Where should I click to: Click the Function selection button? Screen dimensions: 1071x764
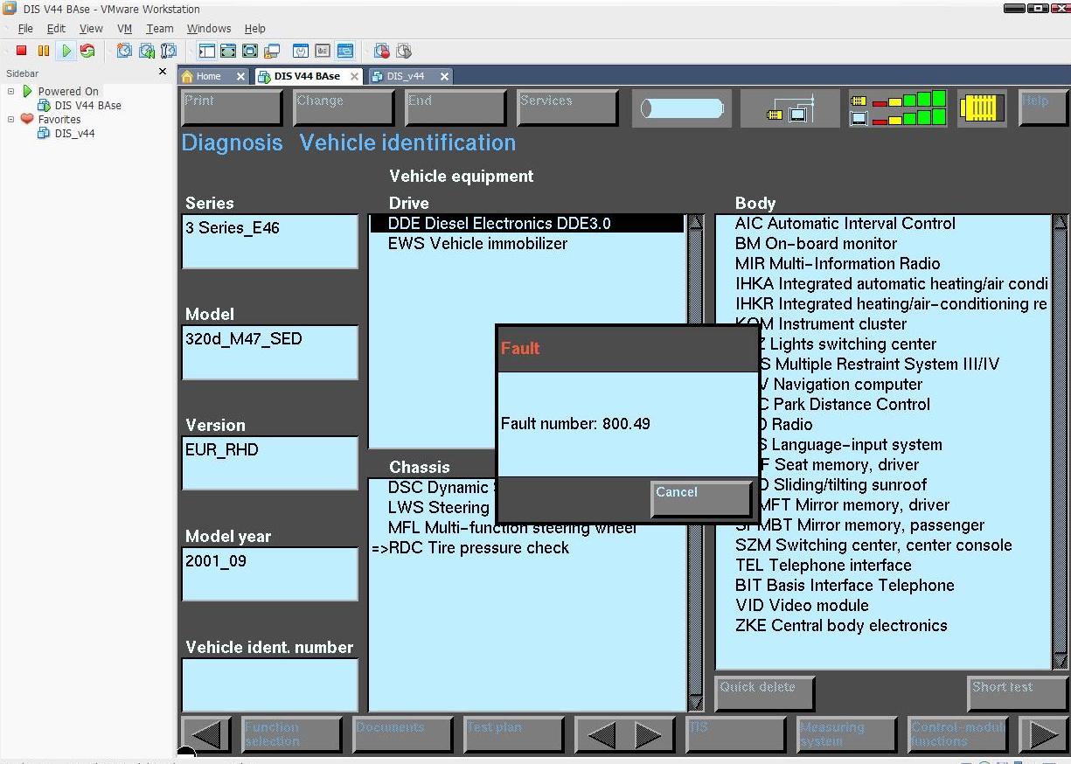click(x=291, y=734)
